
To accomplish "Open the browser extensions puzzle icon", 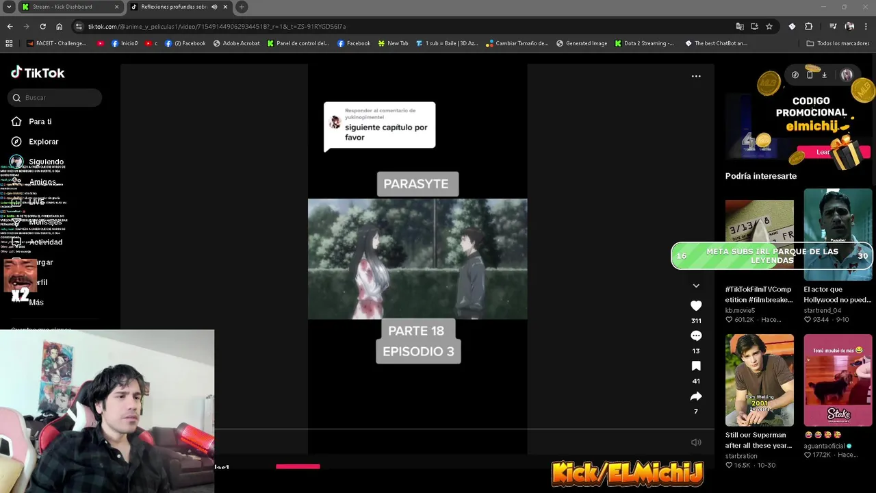I will point(809,26).
